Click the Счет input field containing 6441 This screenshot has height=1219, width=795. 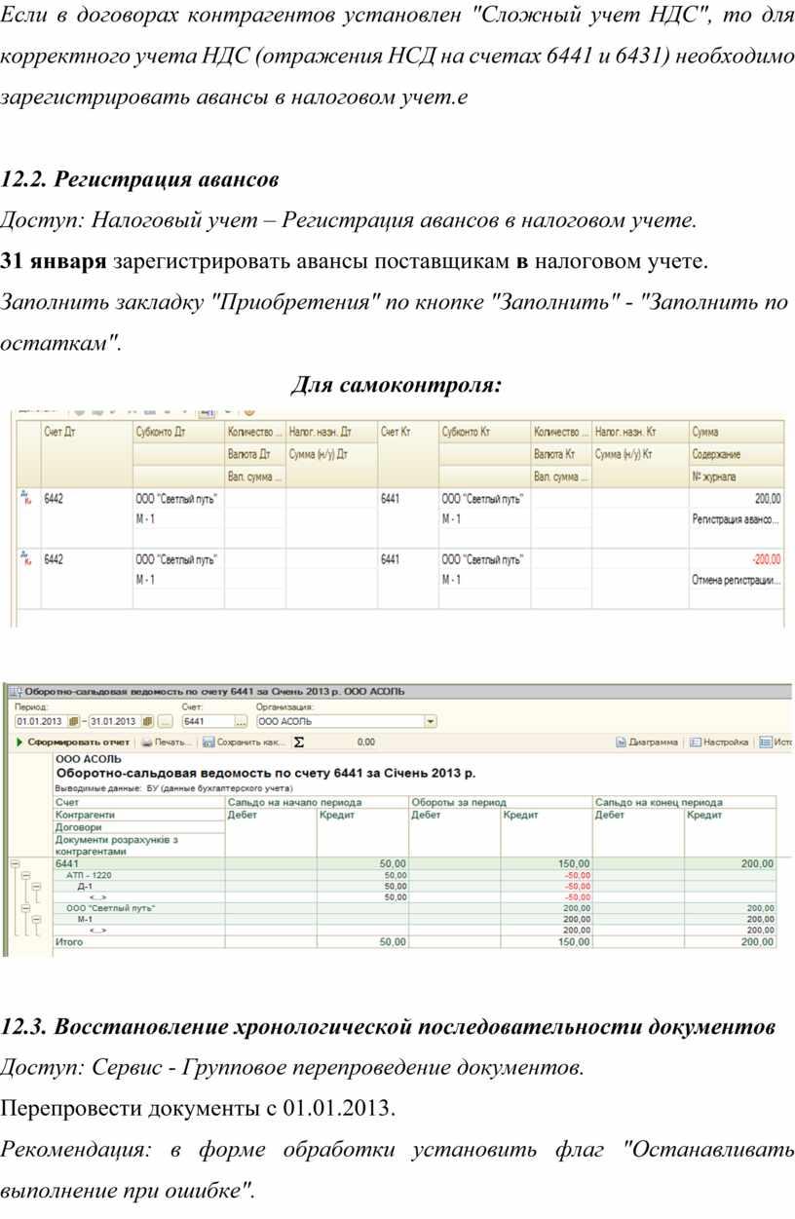[x=208, y=722]
